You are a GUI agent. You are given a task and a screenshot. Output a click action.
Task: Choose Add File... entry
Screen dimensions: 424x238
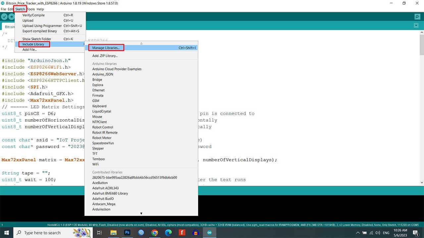click(50, 50)
